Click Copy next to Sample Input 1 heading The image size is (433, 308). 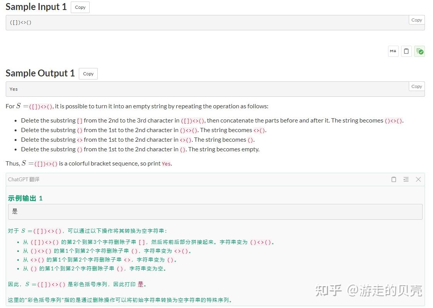pos(80,7)
